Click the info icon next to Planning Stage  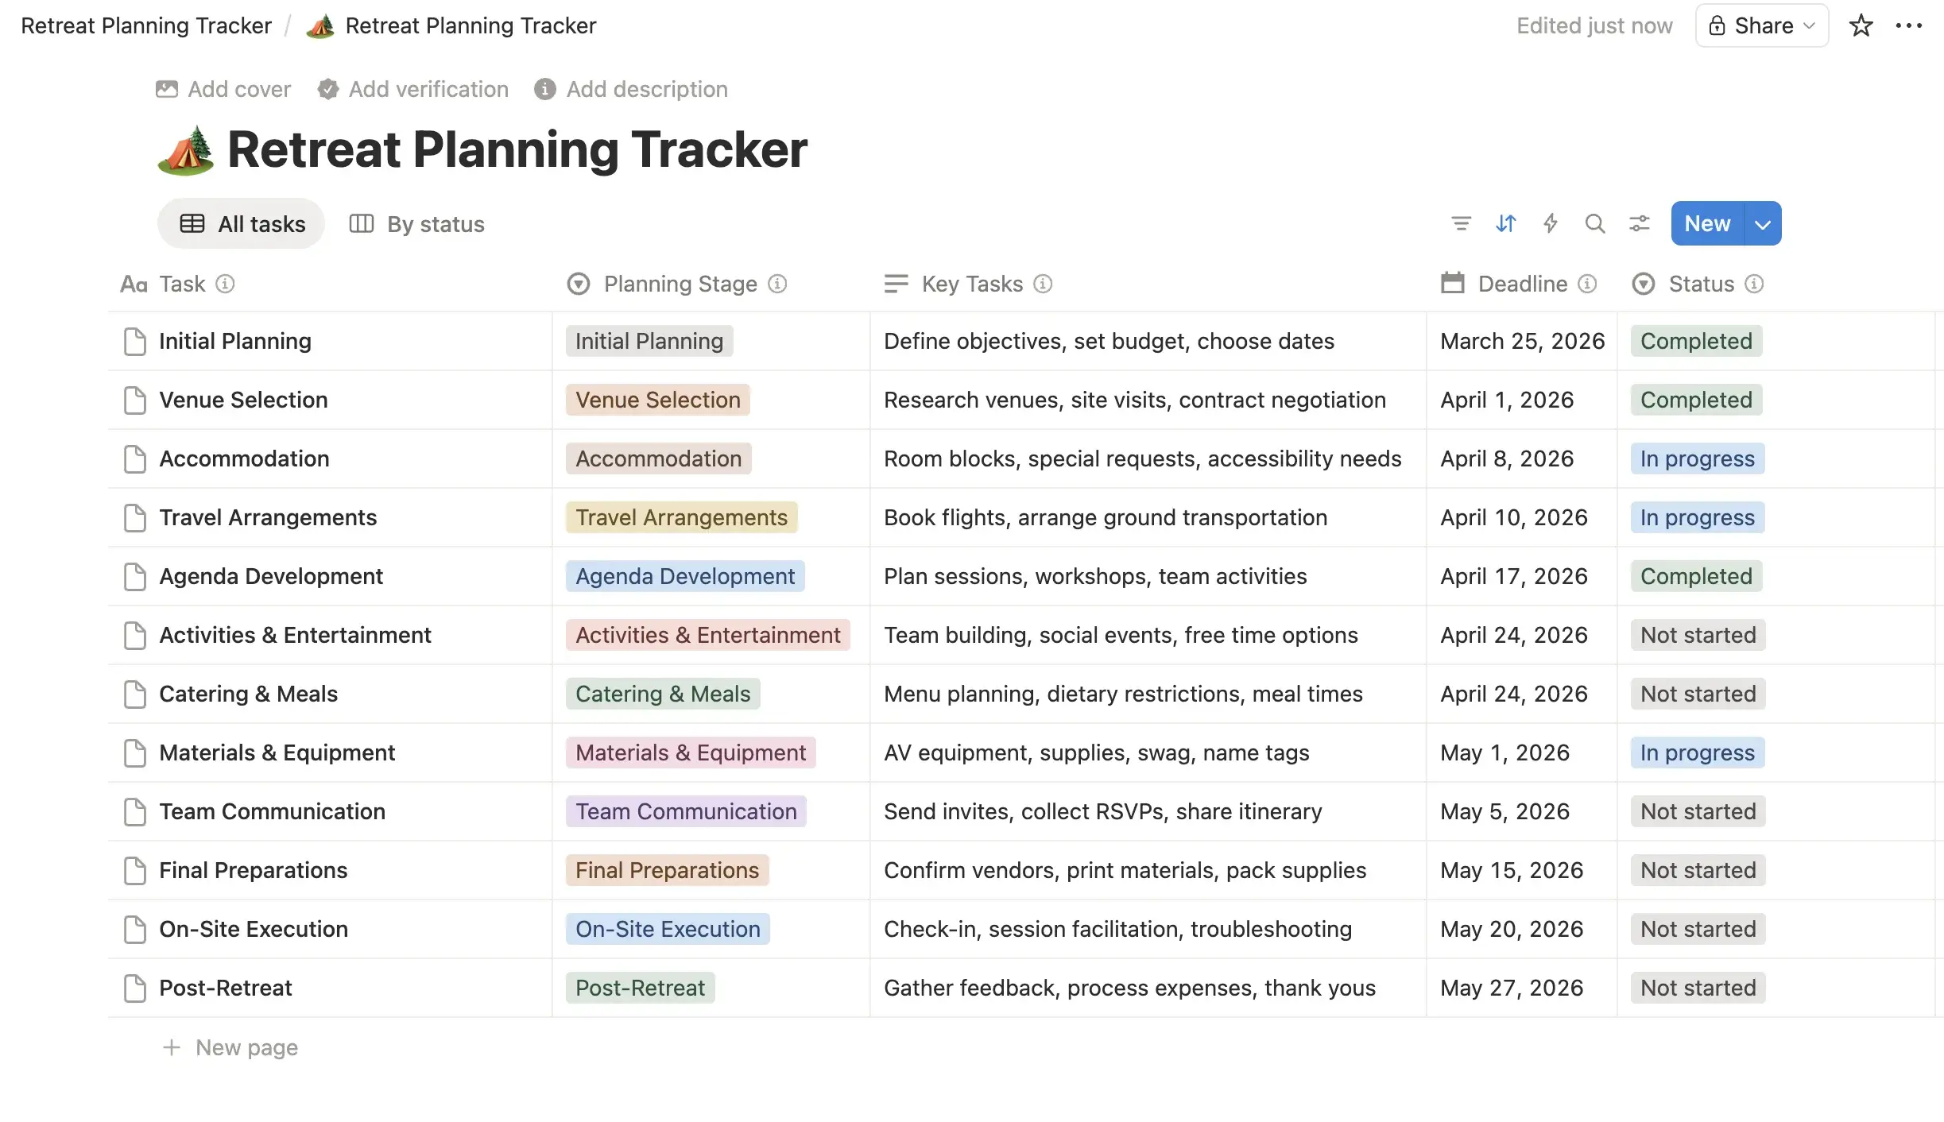tap(779, 284)
